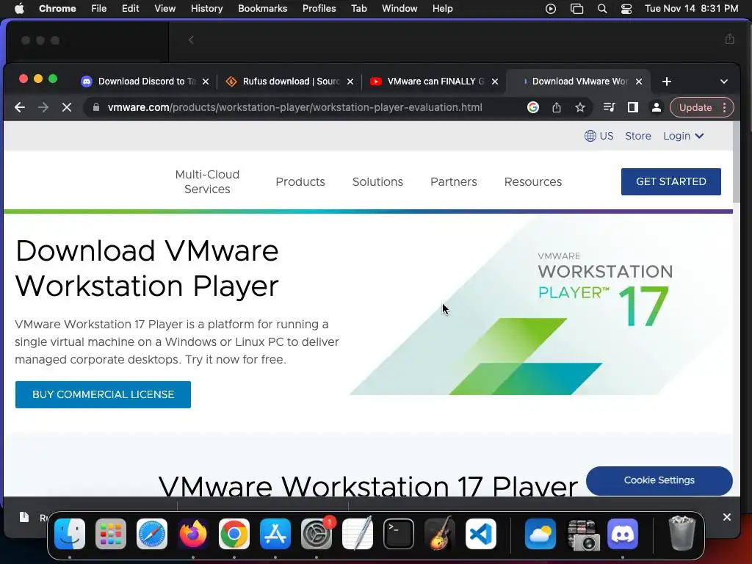Image resolution: width=752 pixels, height=564 pixels.
Task: Open the Partners navigation menu
Action: click(454, 182)
